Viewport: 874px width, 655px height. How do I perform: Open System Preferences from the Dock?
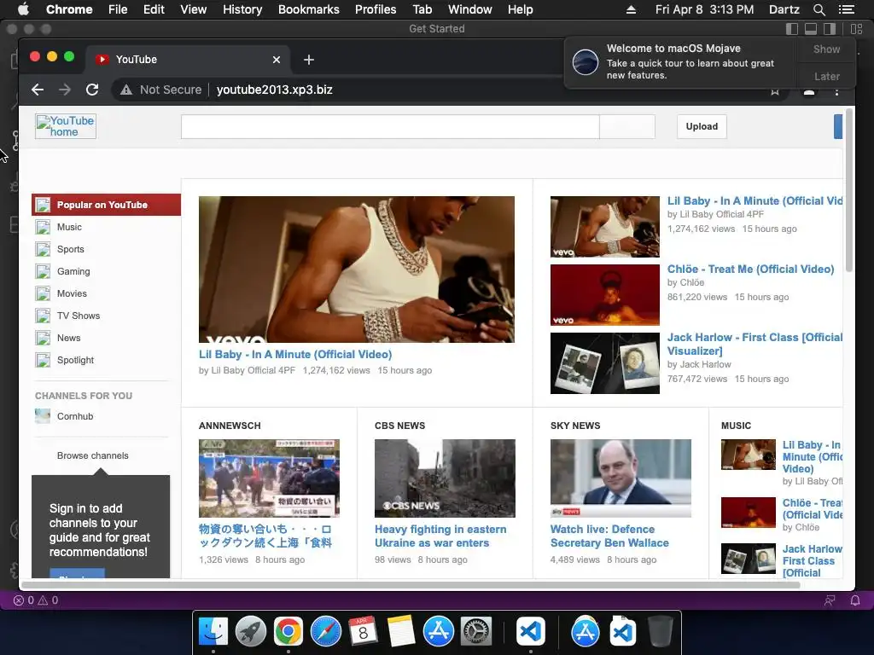point(475,631)
